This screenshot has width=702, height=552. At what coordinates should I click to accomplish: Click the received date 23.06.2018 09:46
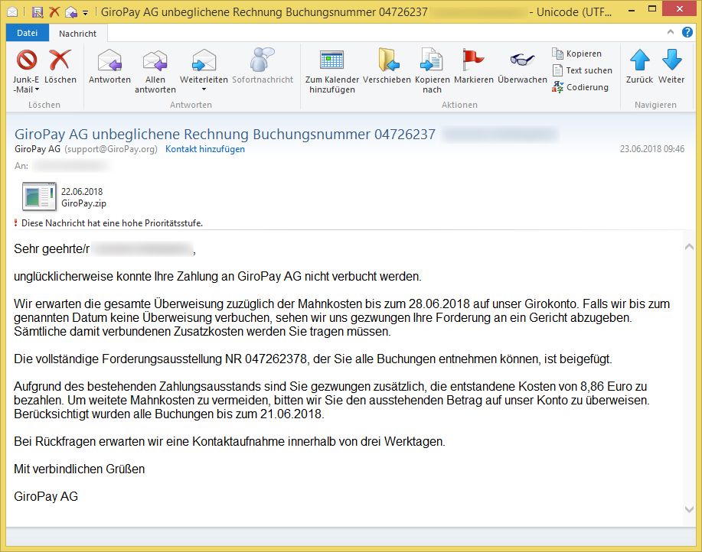click(x=652, y=149)
